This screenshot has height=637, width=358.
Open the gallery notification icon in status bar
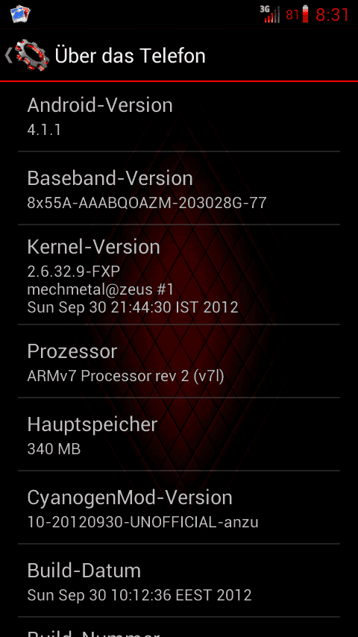pyautogui.click(x=20, y=14)
